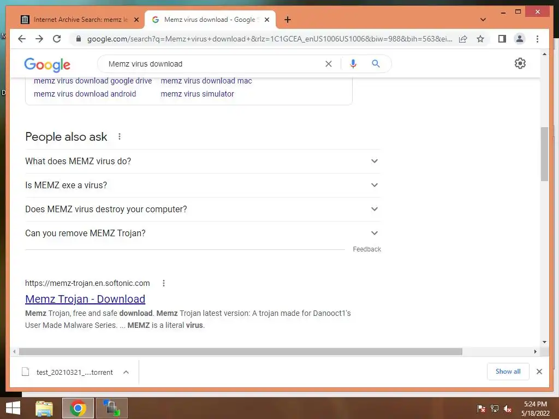The image size is (559, 419).
Task: Open memz virus simulator suggestion
Action: point(197,94)
